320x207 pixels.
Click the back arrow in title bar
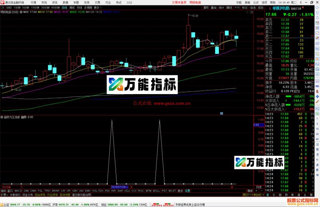[x=300, y=2]
